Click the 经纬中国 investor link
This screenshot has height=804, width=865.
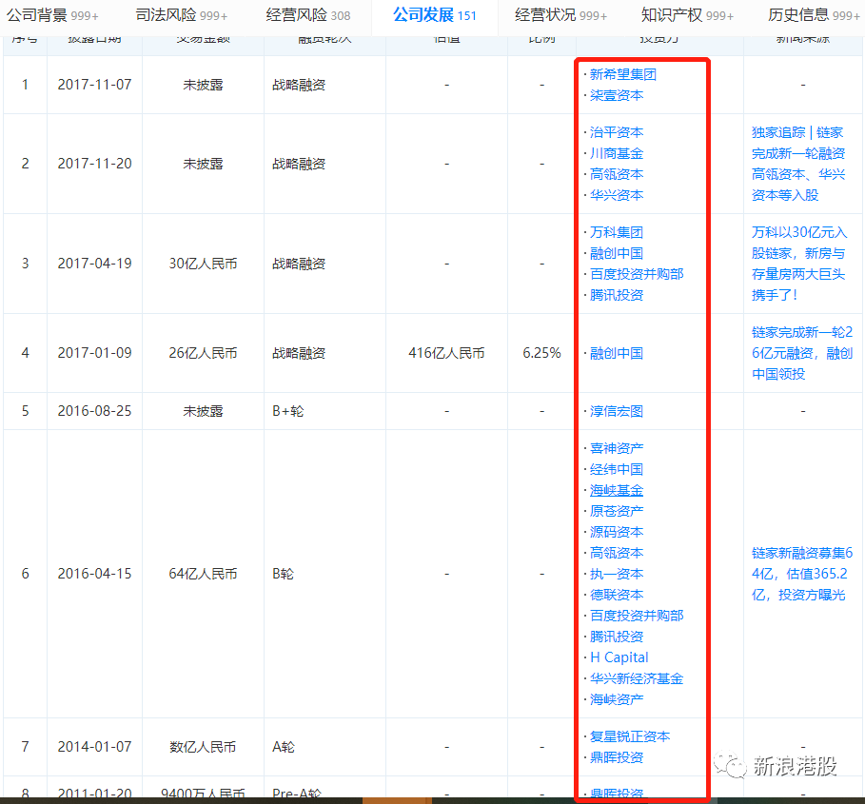[617, 469]
